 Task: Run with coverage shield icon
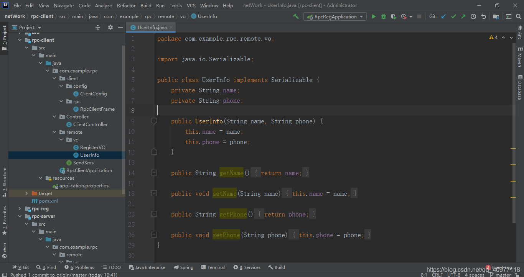393,16
